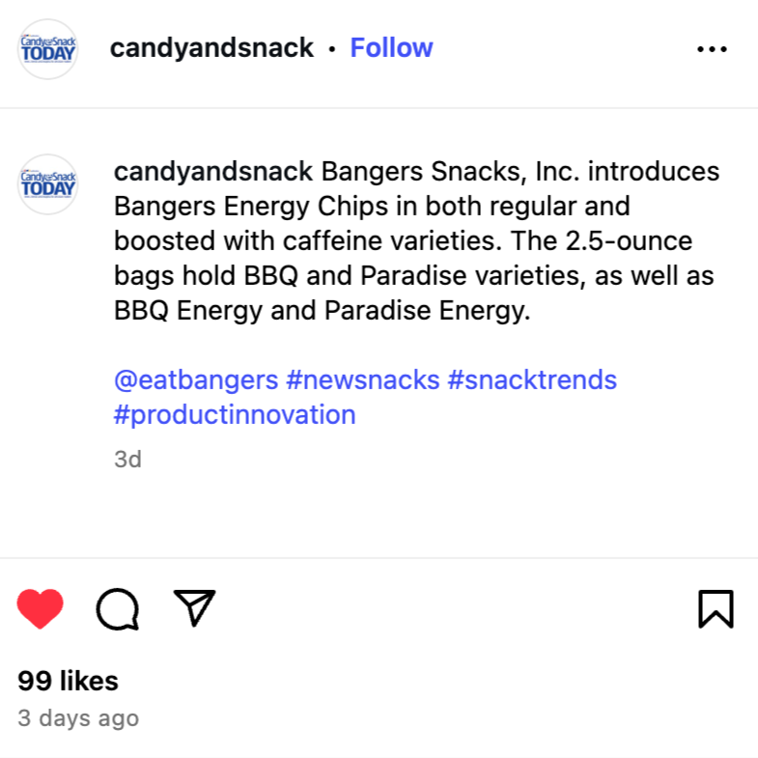This screenshot has width=758, height=758.
Task: Open the three-dot more options menu
Action: [712, 49]
